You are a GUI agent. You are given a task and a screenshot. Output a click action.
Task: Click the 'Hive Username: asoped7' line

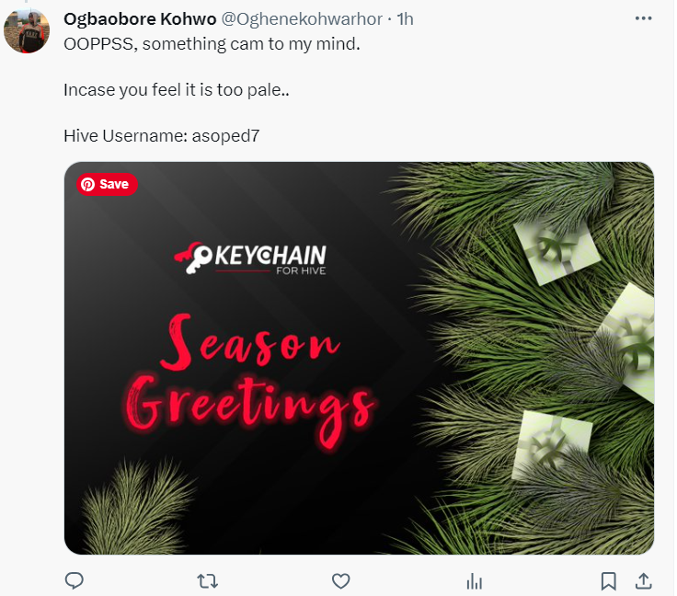pyautogui.click(x=162, y=136)
